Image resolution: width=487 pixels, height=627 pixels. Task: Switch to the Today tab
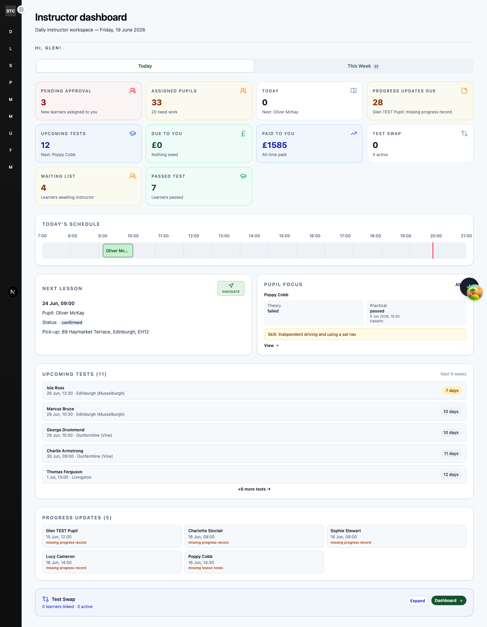pyautogui.click(x=145, y=66)
